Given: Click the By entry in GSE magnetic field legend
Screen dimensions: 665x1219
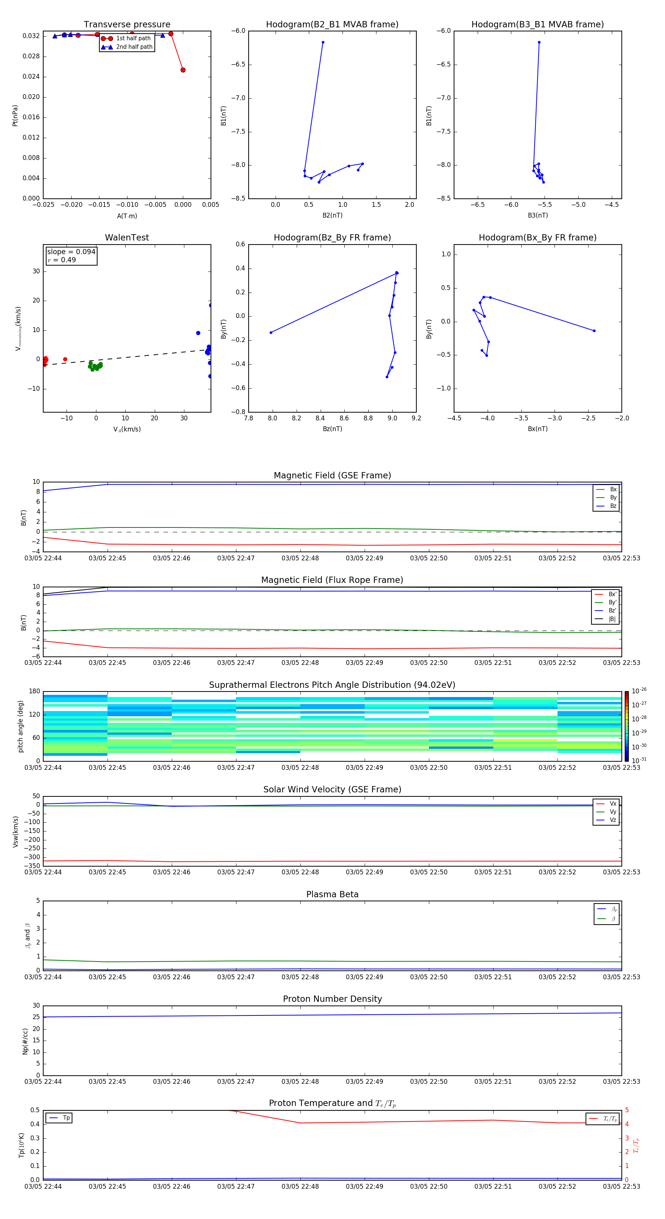Looking at the screenshot, I should coord(606,497).
